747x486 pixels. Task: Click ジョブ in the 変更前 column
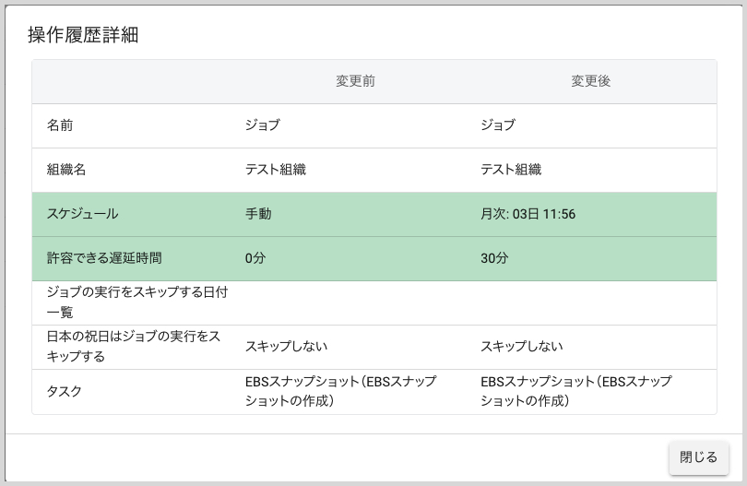[x=262, y=125]
